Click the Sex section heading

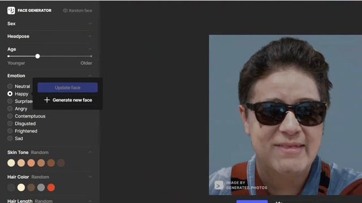tap(11, 24)
